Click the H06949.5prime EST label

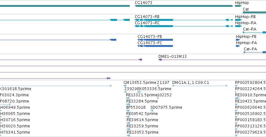(x=15, y=107)
